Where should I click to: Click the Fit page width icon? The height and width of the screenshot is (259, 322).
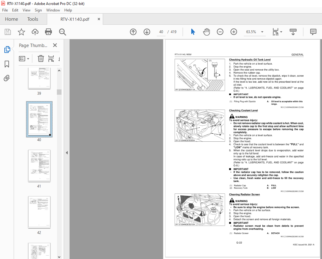pyautogui.click(x=275, y=32)
